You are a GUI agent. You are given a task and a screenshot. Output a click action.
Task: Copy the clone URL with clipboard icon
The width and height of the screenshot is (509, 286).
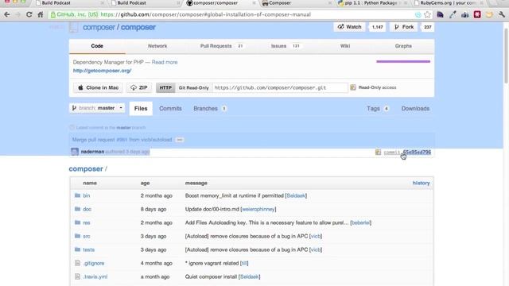[353, 87]
